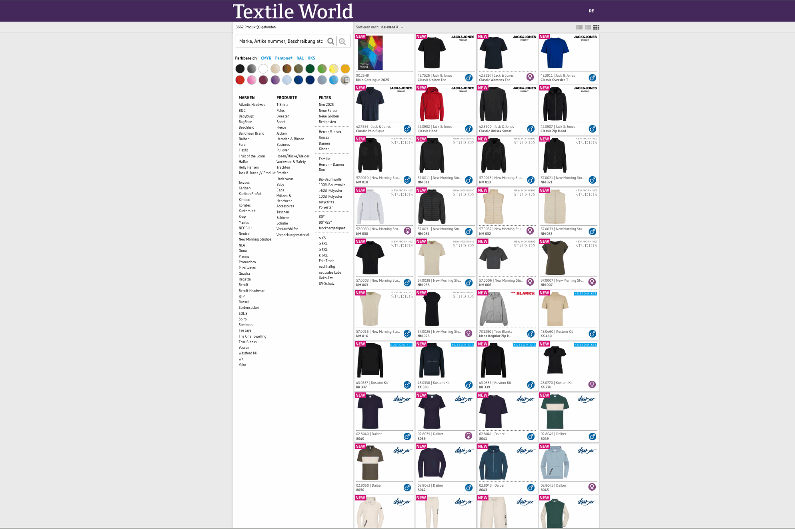The width and height of the screenshot is (795, 529).
Task: Click male icon on Classic Polo Pique card
Action: click(x=407, y=129)
